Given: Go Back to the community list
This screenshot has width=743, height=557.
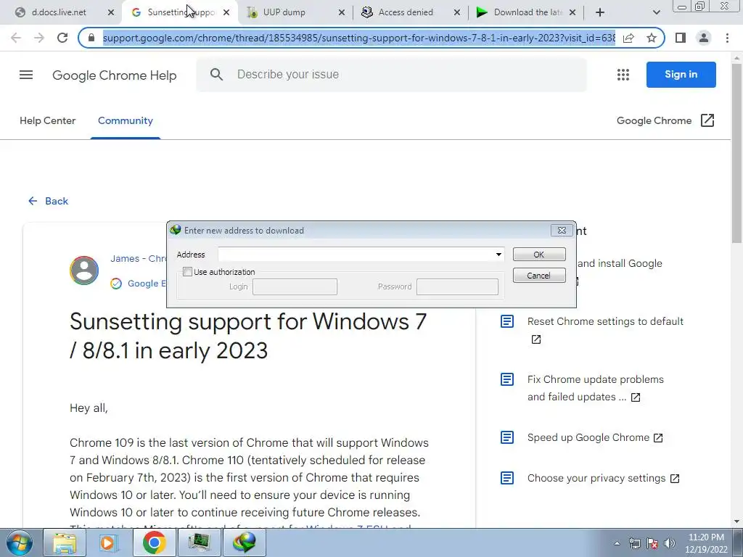Looking at the screenshot, I should tap(48, 201).
